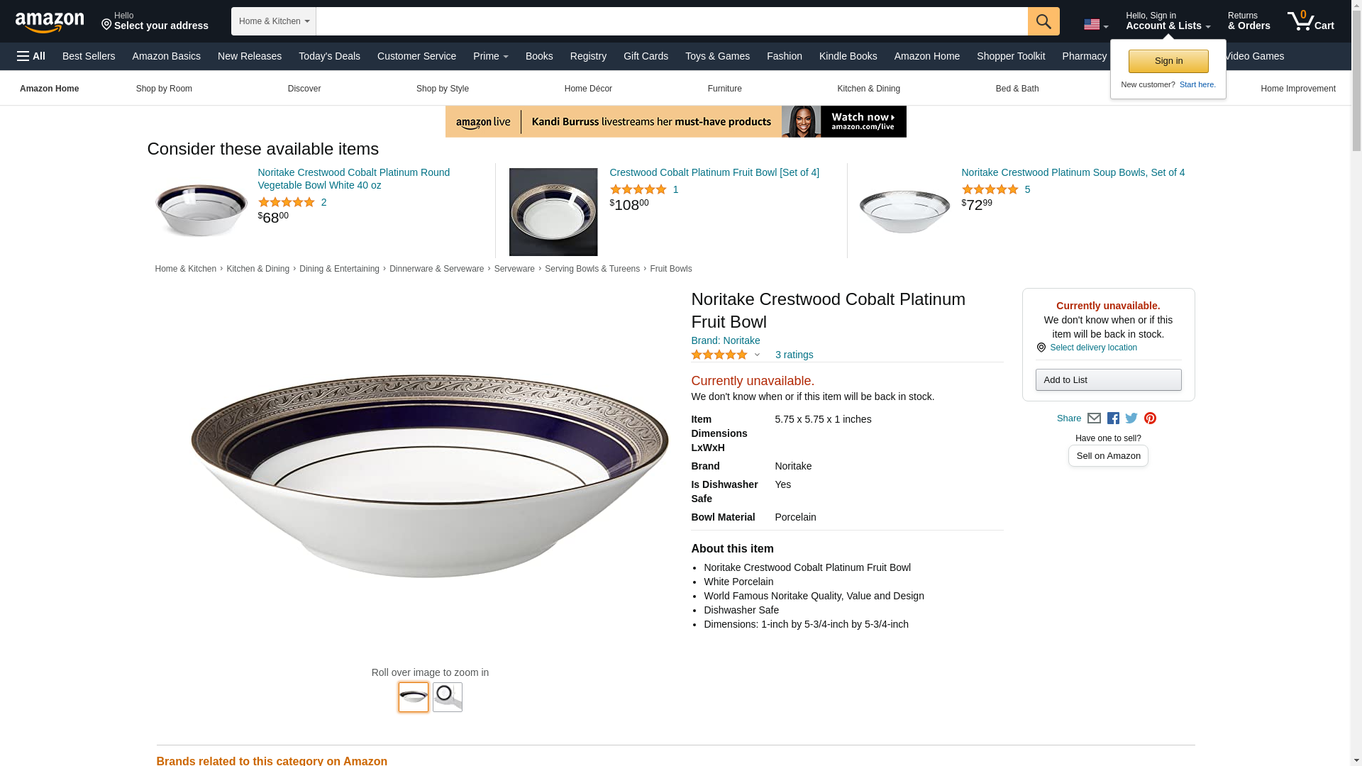Viewport: 1362px width, 766px height.
Task: Open the country flag language dropdown
Action: point(1095,25)
